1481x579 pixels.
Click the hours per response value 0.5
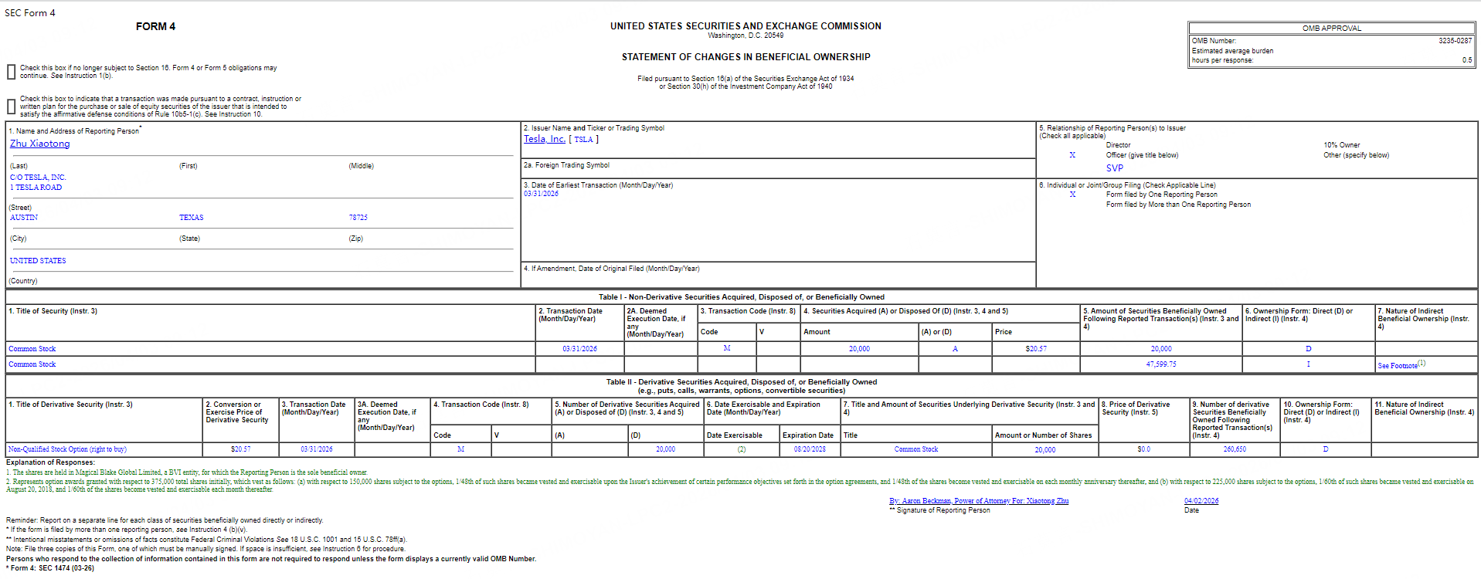click(x=1466, y=60)
